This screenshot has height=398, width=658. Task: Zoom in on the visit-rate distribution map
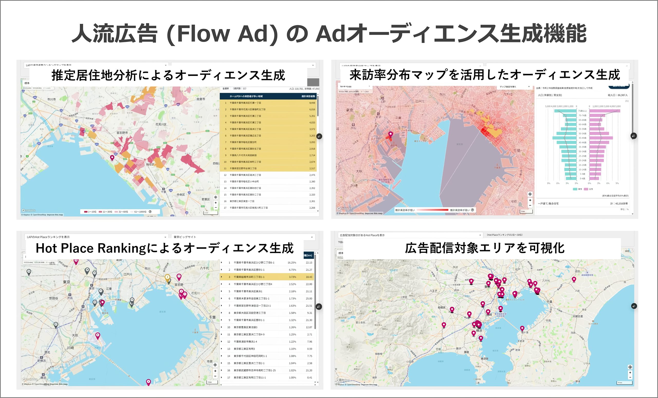pyautogui.click(x=530, y=200)
